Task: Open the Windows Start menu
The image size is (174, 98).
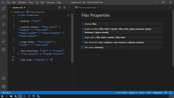Action: click(2, 96)
